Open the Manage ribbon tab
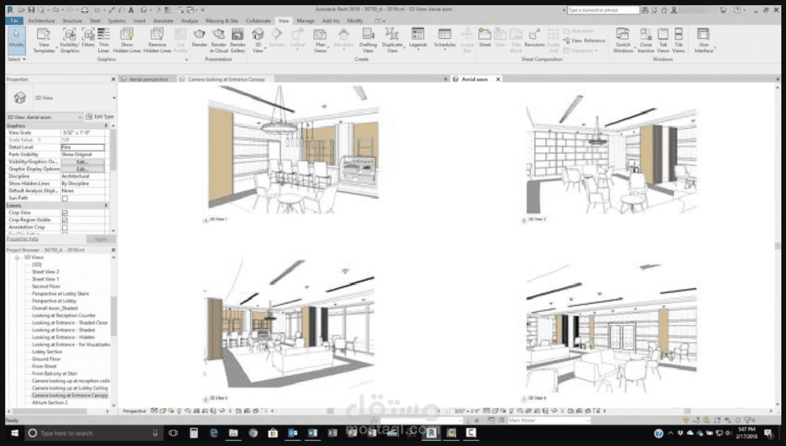Screen dimensions: 786x446 [305, 21]
